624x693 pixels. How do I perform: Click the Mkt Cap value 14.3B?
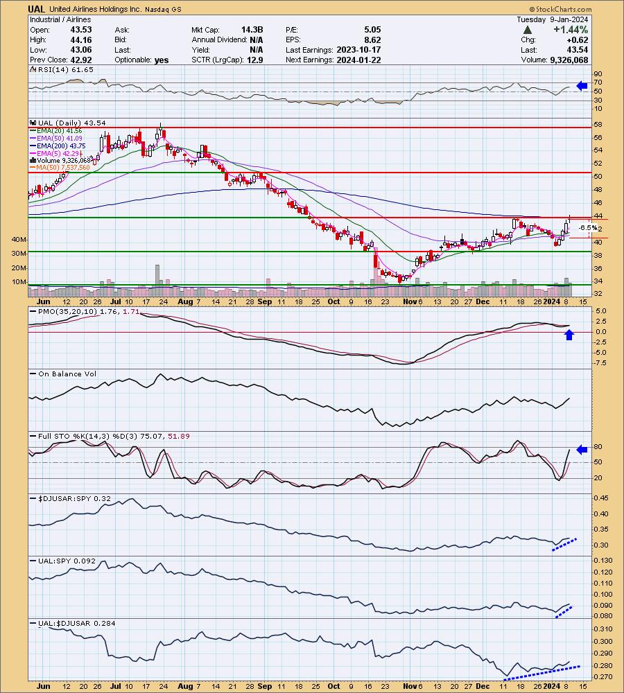(252, 30)
